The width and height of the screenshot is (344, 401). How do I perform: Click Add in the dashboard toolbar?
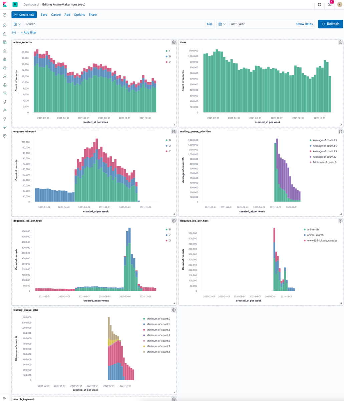tap(67, 15)
